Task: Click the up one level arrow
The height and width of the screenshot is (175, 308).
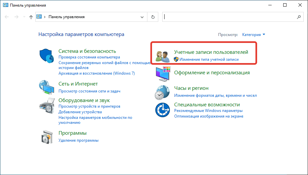Action: 31,17
